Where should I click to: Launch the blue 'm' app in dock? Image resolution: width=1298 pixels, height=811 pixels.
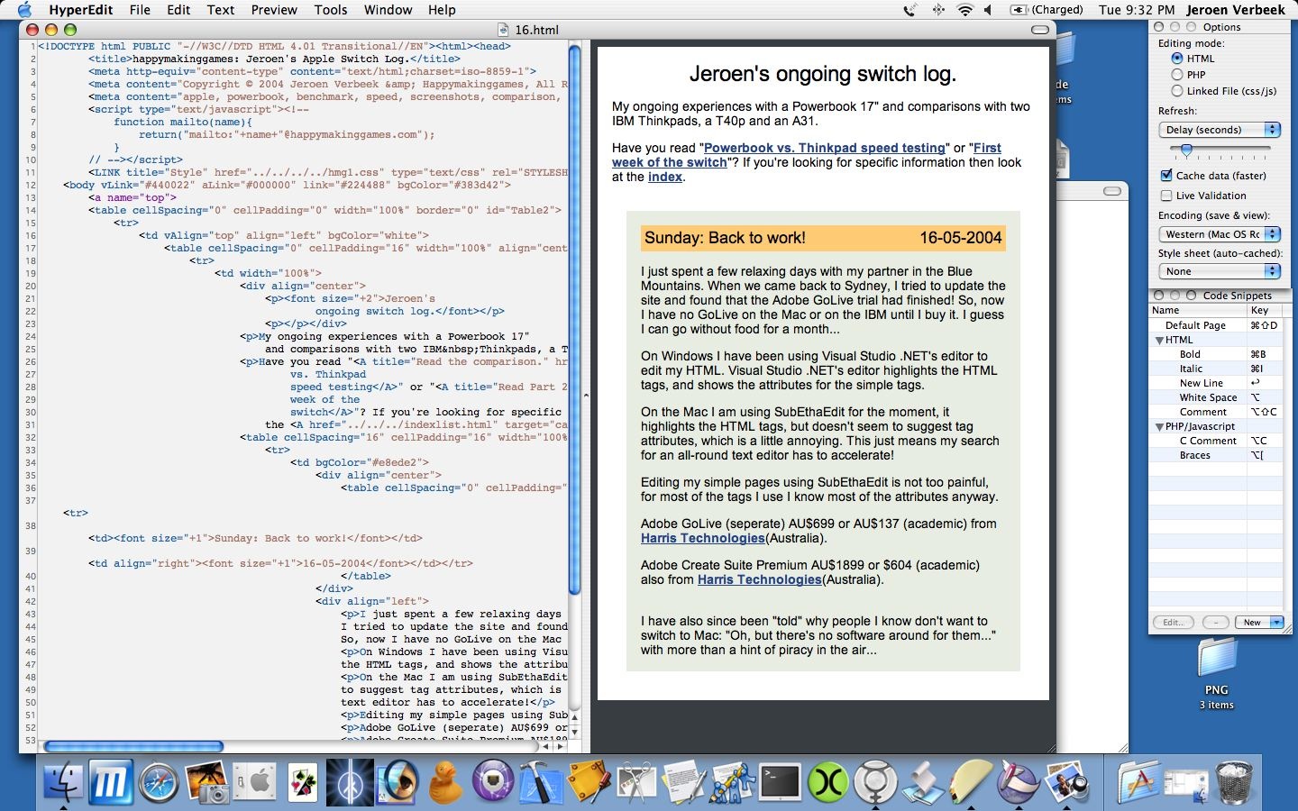coord(110,781)
